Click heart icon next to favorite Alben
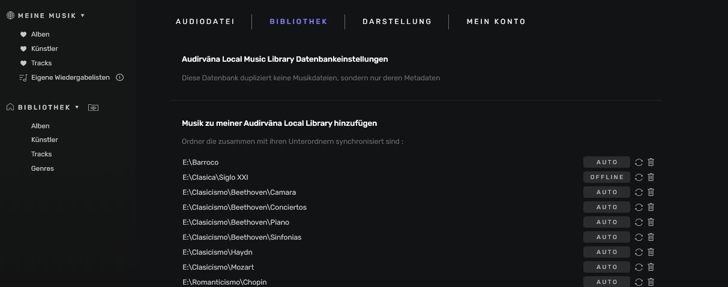The image size is (728, 287). point(23,34)
